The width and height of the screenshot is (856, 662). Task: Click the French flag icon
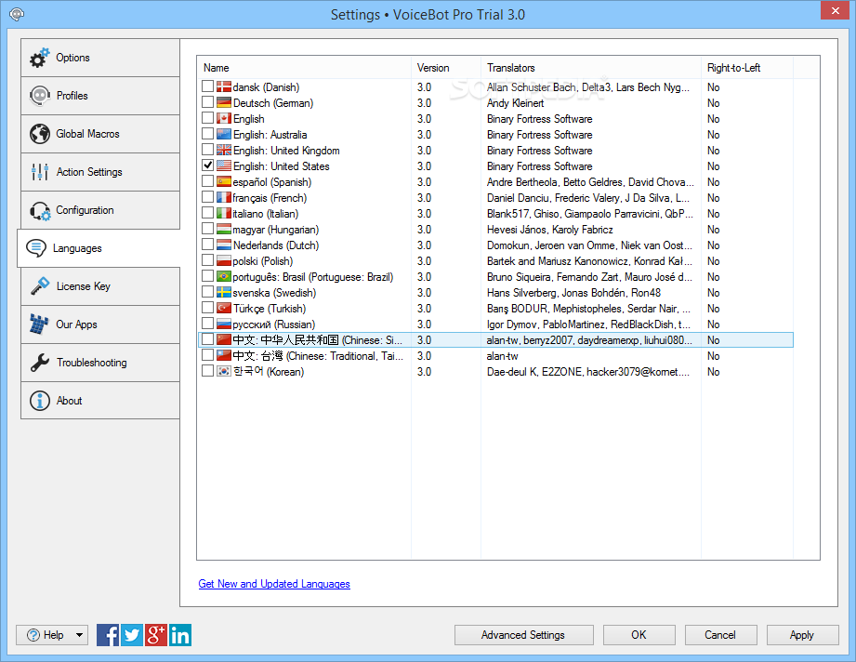point(224,198)
